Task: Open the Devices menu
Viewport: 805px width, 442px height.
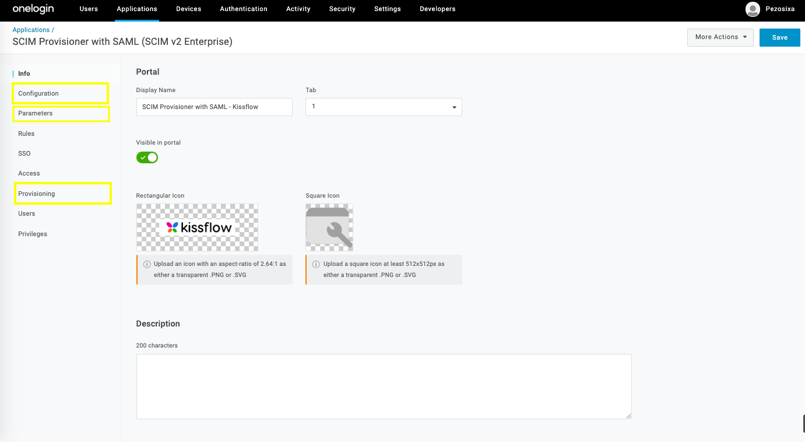Action: pyautogui.click(x=188, y=9)
